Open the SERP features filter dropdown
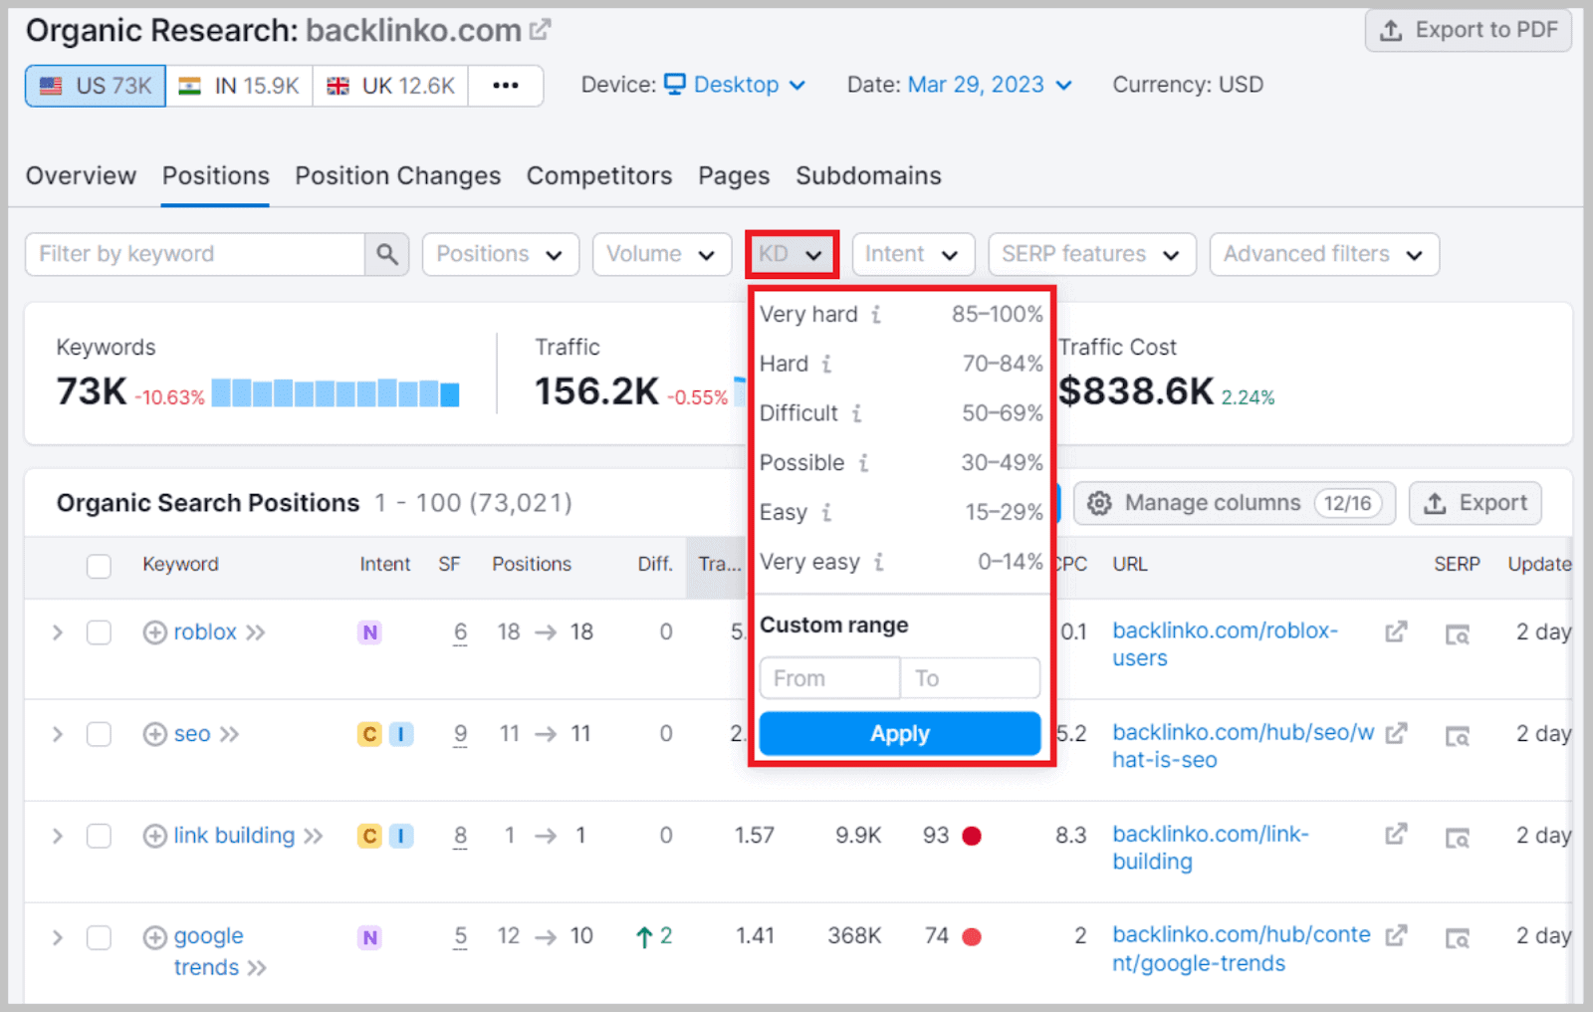This screenshot has height=1012, width=1593. [x=1091, y=254]
